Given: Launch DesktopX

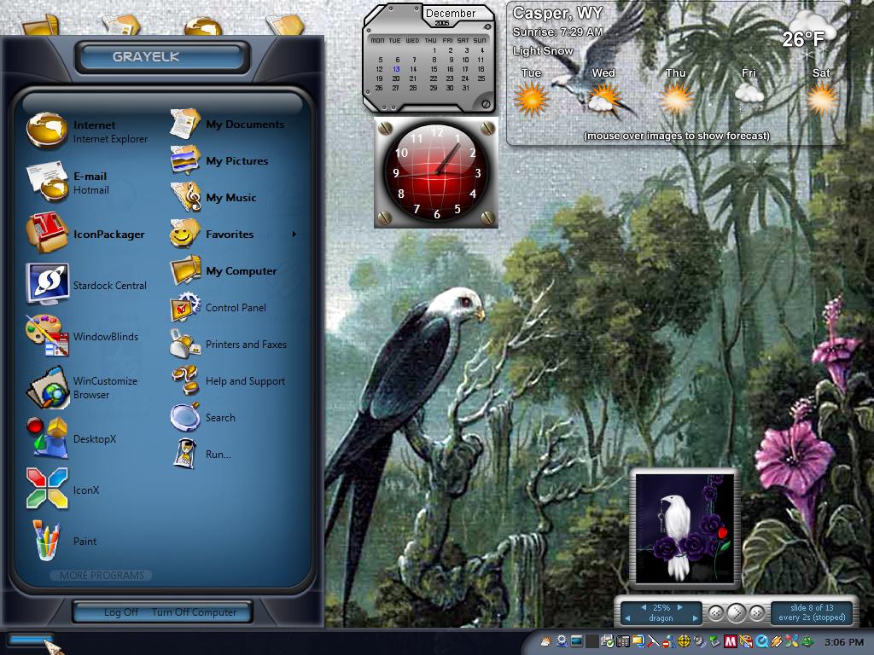Looking at the screenshot, I should point(72,438).
